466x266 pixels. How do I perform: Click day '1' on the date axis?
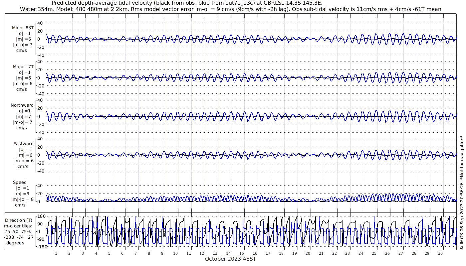coord(56,253)
